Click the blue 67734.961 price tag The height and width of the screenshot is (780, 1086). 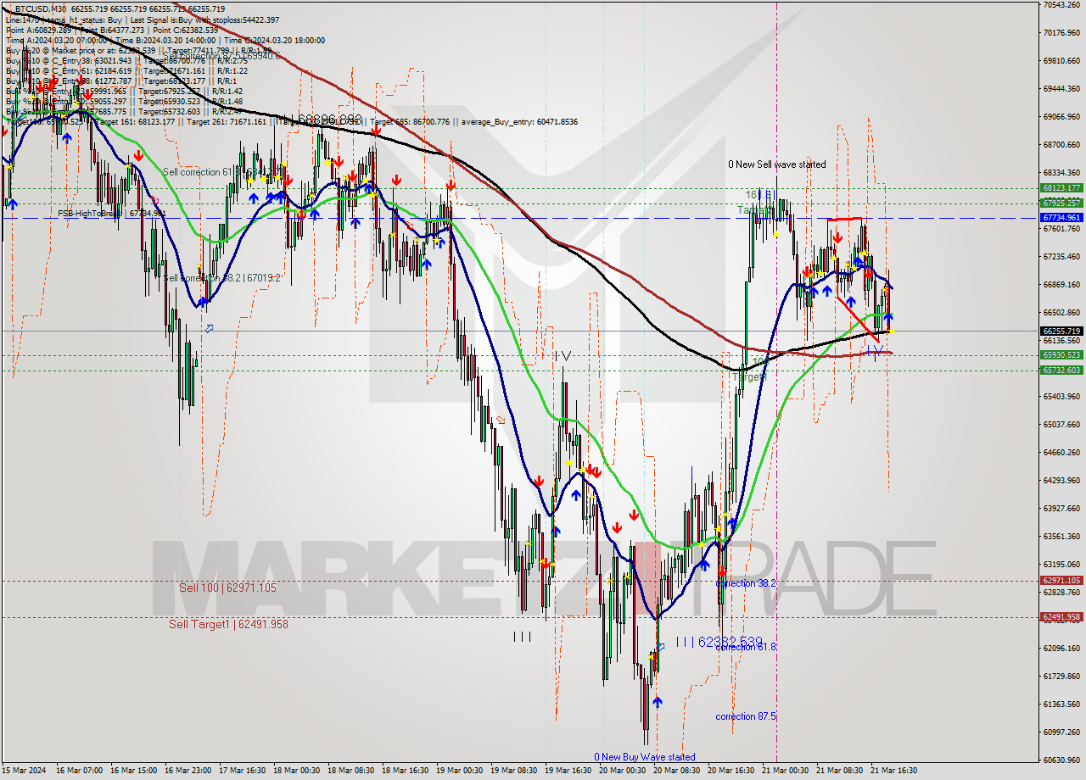(1061, 218)
